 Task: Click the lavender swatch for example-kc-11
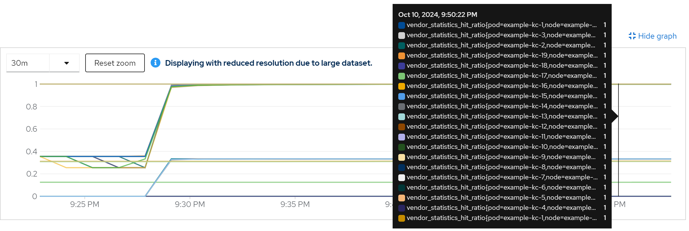click(x=401, y=137)
